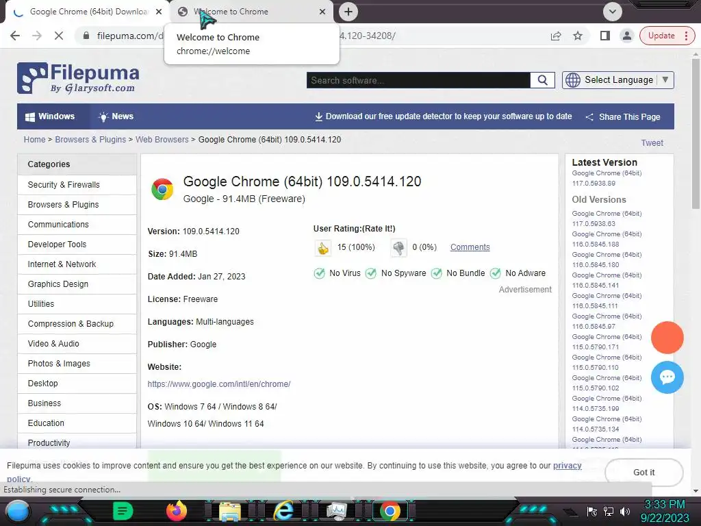Switch to Google Chrome (64bit) Download tab
This screenshot has width=701, height=526.
coord(87,12)
